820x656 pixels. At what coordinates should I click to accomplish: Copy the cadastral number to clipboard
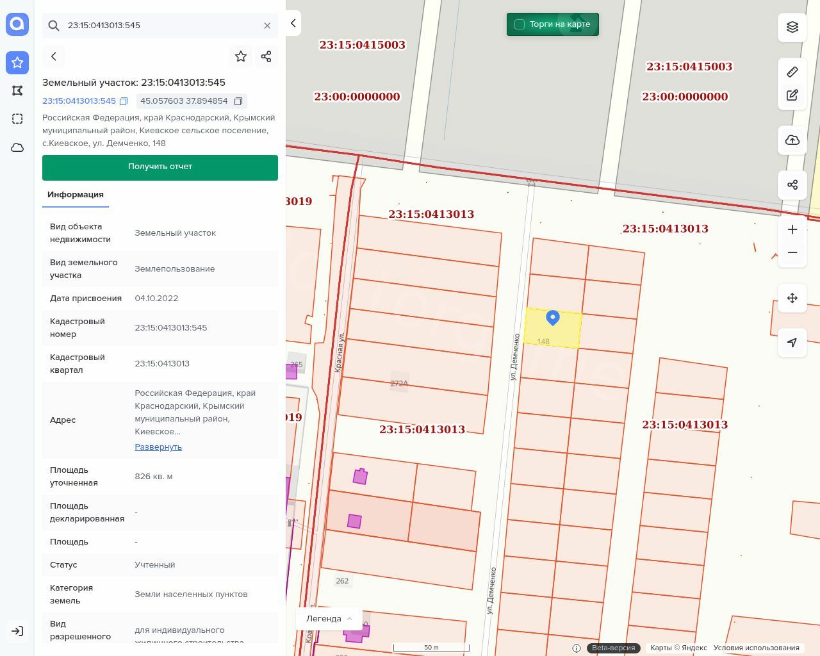(x=124, y=101)
